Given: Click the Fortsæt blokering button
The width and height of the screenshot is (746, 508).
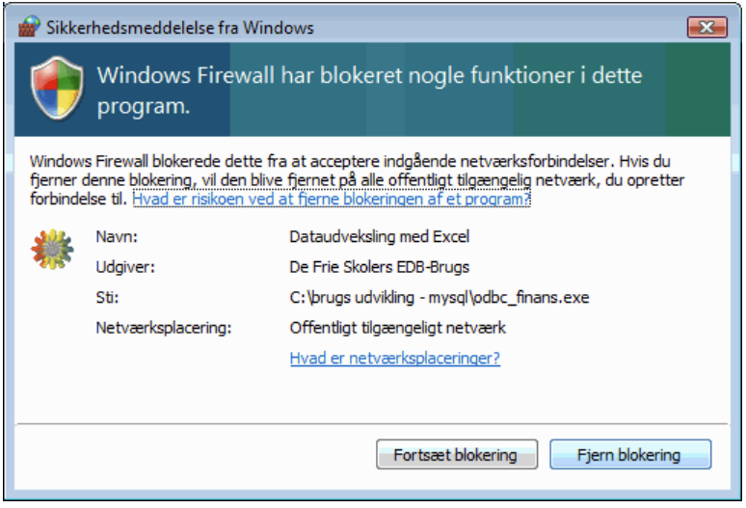Looking at the screenshot, I should [x=457, y=455].
